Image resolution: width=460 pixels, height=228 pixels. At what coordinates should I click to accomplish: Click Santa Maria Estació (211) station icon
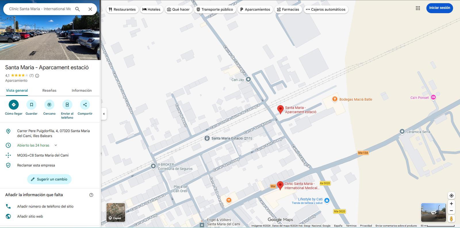point(207,138)
